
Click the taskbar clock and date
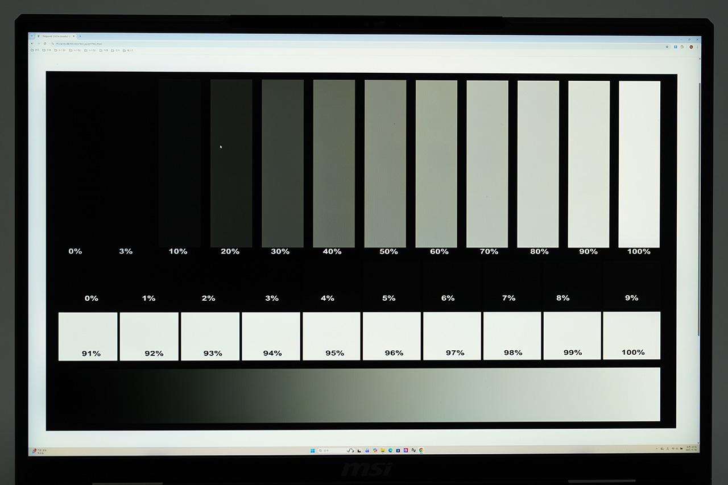[692, 449]
